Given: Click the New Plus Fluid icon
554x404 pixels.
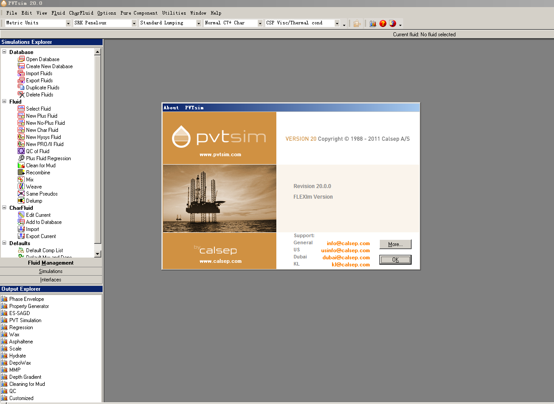Looking at the screenshot, I should coord(21,115).
